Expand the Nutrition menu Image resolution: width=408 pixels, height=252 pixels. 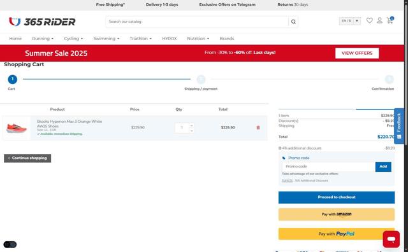pos(198,38)
